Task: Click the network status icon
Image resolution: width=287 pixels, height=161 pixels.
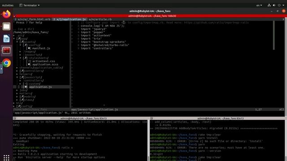Action: click(x=269, y=5)
